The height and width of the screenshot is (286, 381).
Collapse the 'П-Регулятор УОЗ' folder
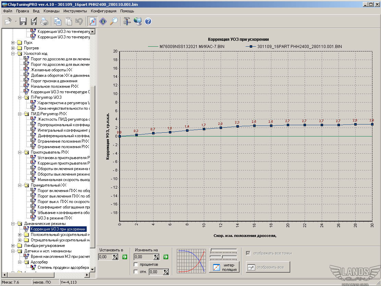[x=20, y=97]
